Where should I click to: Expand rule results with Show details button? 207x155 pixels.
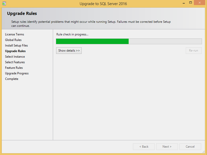tap(69, 51)
